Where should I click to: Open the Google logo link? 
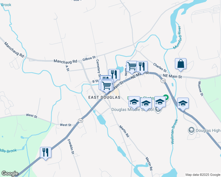10,173
